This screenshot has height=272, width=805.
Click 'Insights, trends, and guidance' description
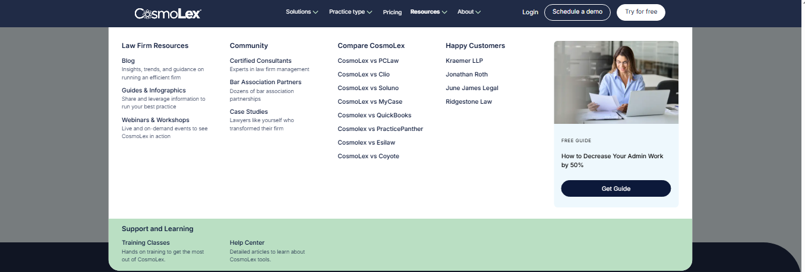163,73
